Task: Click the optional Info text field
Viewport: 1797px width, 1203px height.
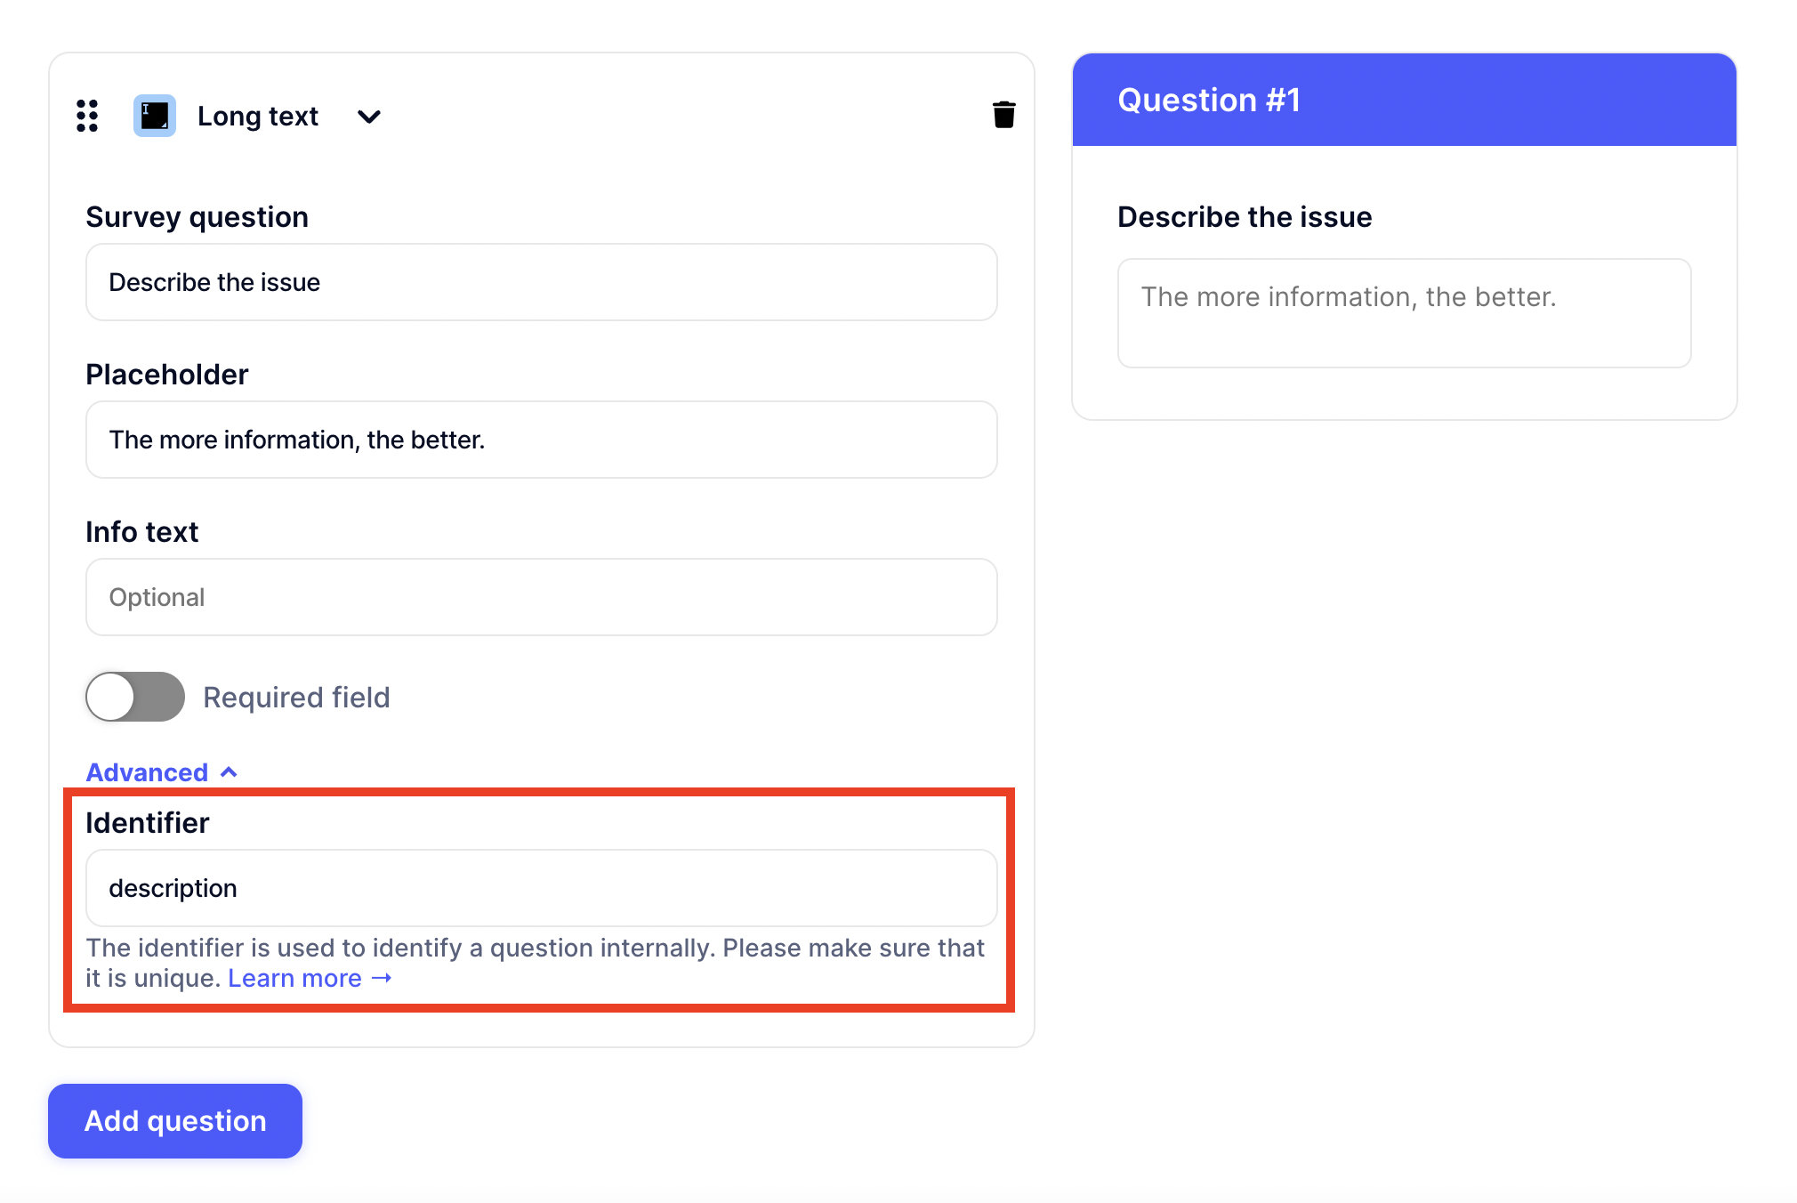Action: coord(541,597)
